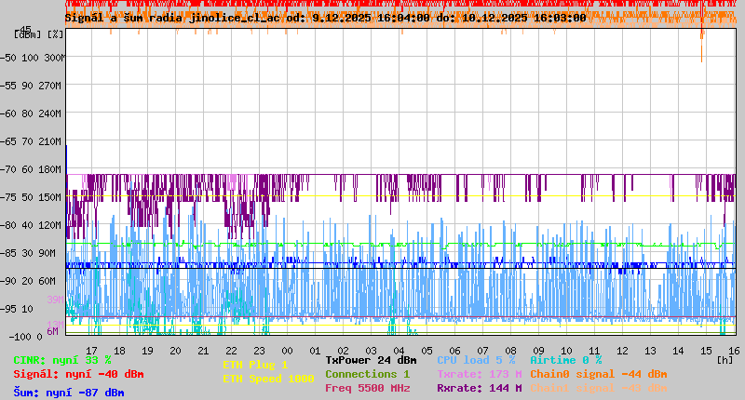Select the CPU load legend entry
Screen dimensions: 745x400
(476, 360)
